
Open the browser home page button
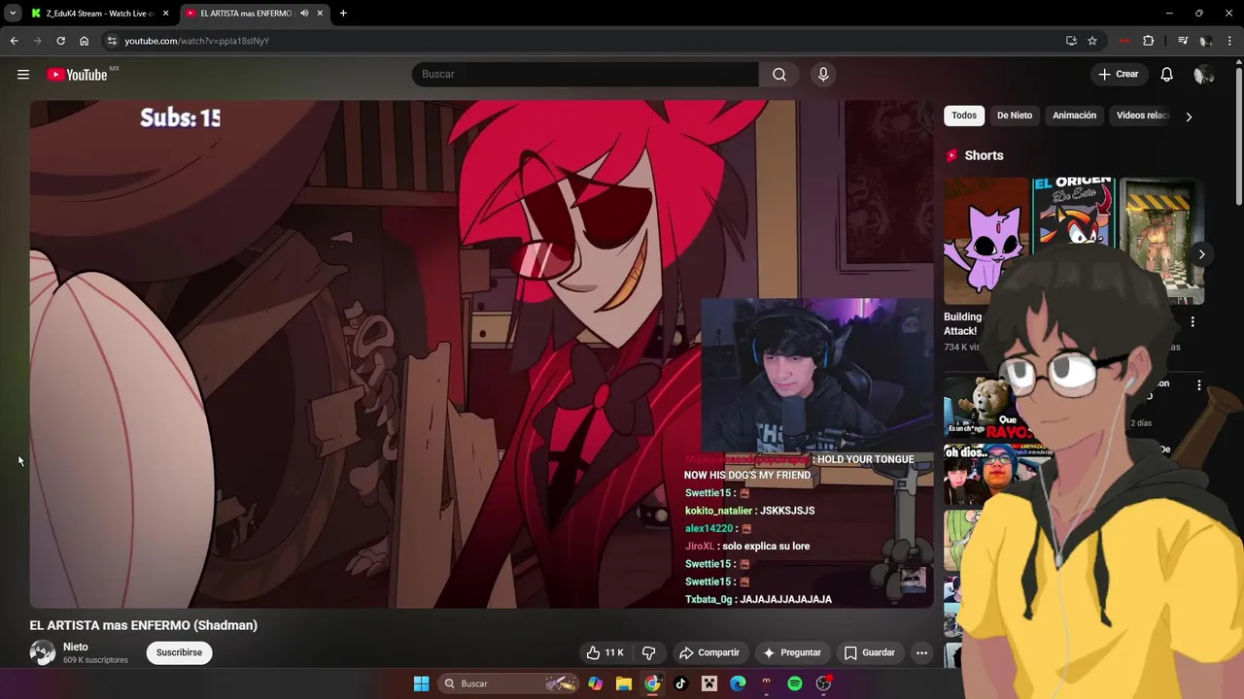(x=84, y=41)
